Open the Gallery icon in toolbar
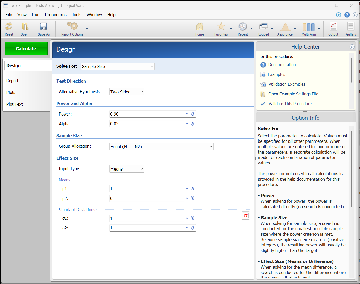 351,26
